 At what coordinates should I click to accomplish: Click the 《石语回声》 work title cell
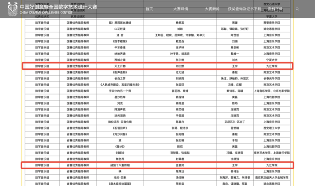coord(120,128)
